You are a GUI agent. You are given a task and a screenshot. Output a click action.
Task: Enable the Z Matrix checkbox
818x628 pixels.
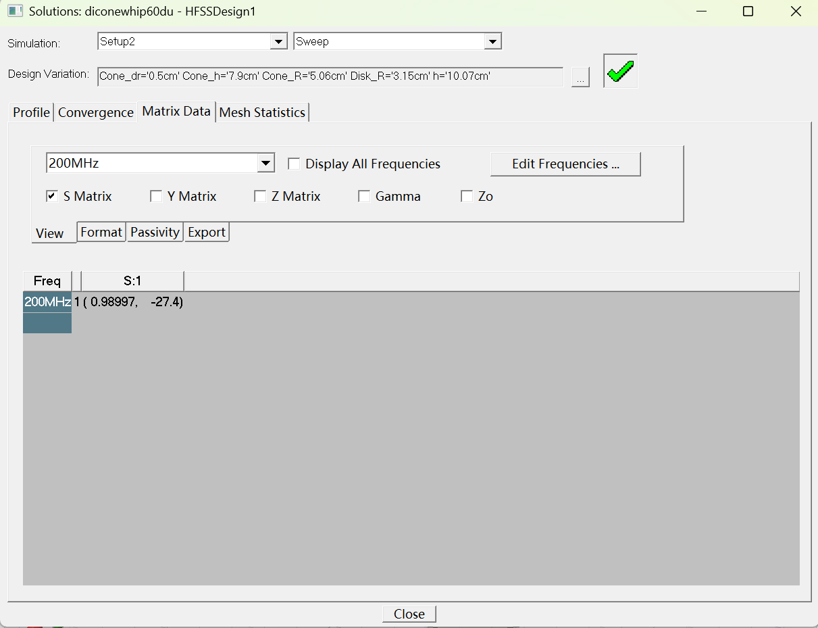coord(260,196)
